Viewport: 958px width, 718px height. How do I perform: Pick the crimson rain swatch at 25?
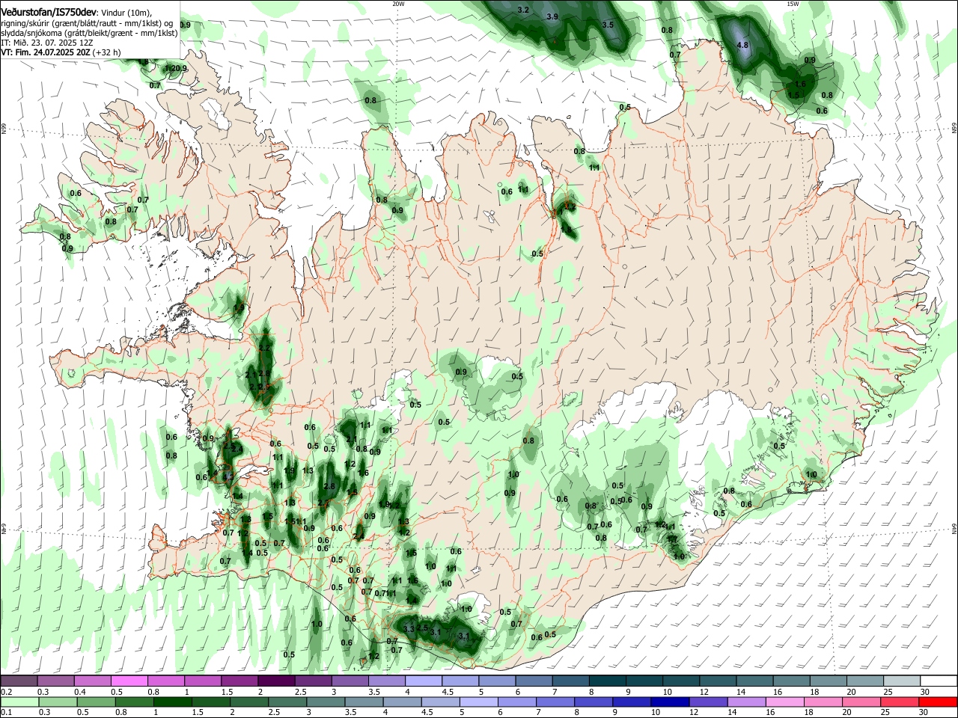pos(898,702)
